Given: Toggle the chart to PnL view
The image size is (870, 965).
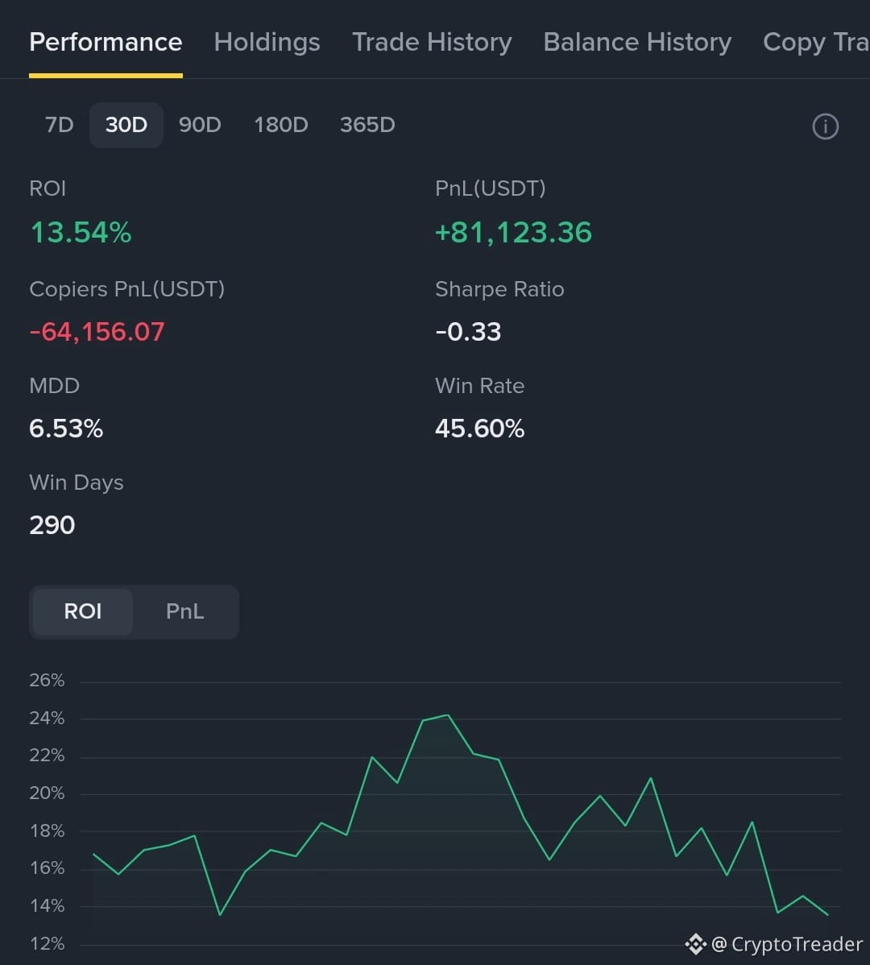Looking at the screenshot, I should 184,611.
